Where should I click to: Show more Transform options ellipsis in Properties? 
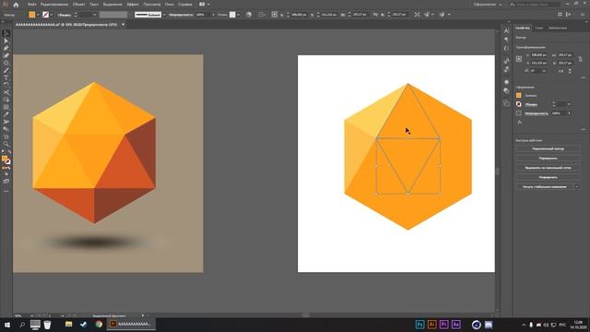(x=583, y=77)
